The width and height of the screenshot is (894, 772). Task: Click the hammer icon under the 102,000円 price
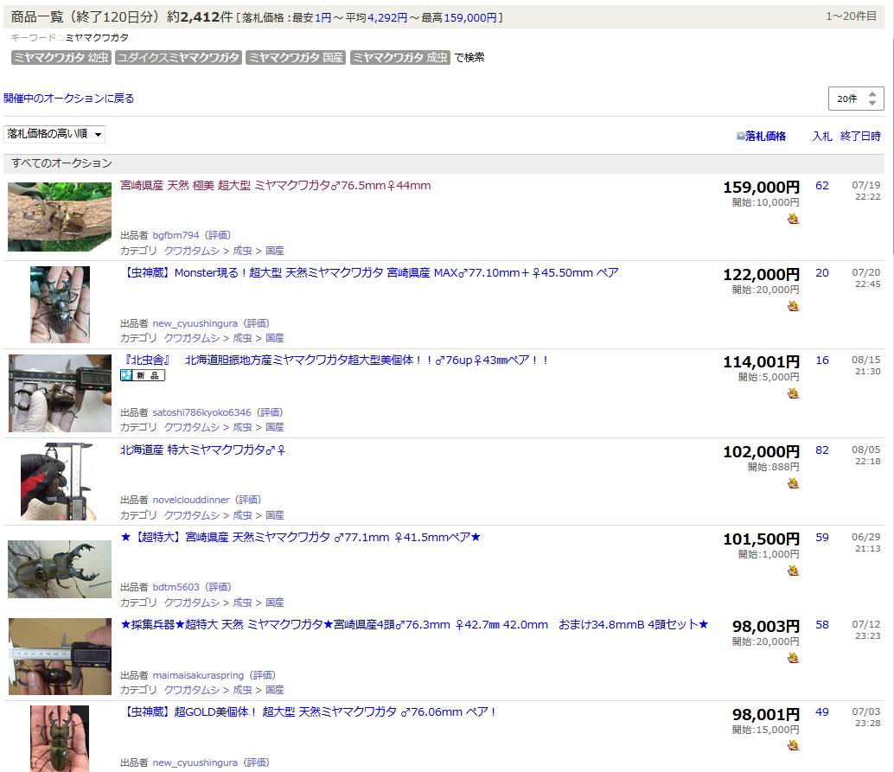[793, 483]
